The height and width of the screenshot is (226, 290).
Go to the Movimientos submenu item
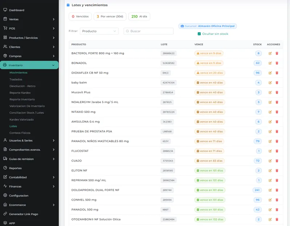(x=18, y=73)
